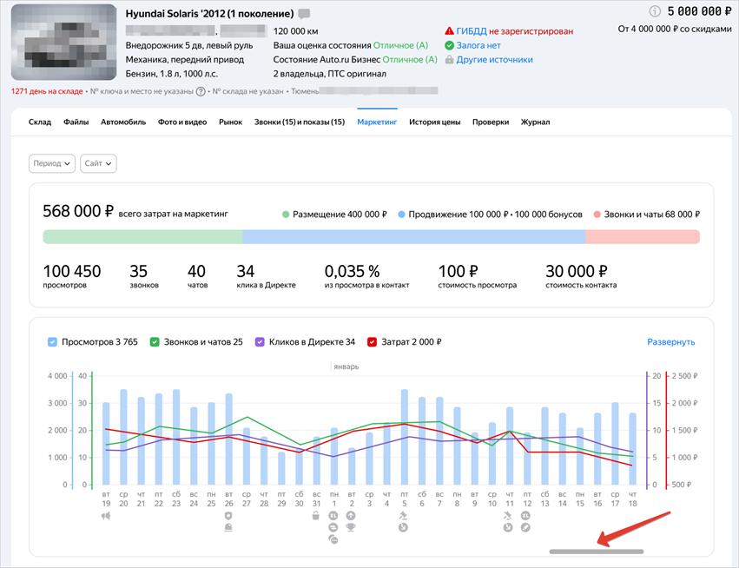The image size is (739, 568).
Task: Click the XL badge icon under Friday 12
Action: point(526,516)
